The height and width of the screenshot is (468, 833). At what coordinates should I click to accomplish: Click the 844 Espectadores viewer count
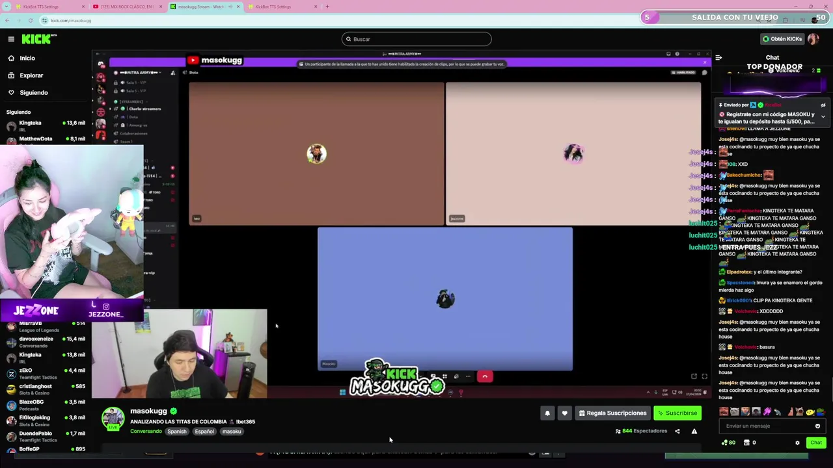[x=641, y=431]
